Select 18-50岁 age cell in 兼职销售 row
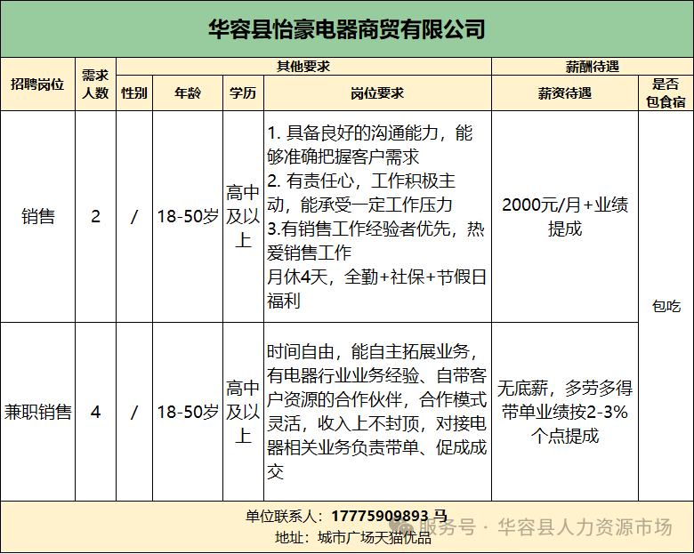This screenshot has width=694, height=554. click(x=188, y=412)
